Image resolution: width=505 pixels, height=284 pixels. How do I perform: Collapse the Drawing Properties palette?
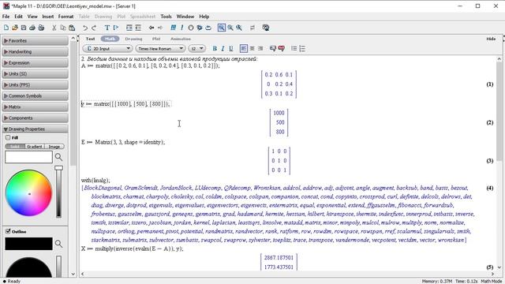click(x=35, y=129)
